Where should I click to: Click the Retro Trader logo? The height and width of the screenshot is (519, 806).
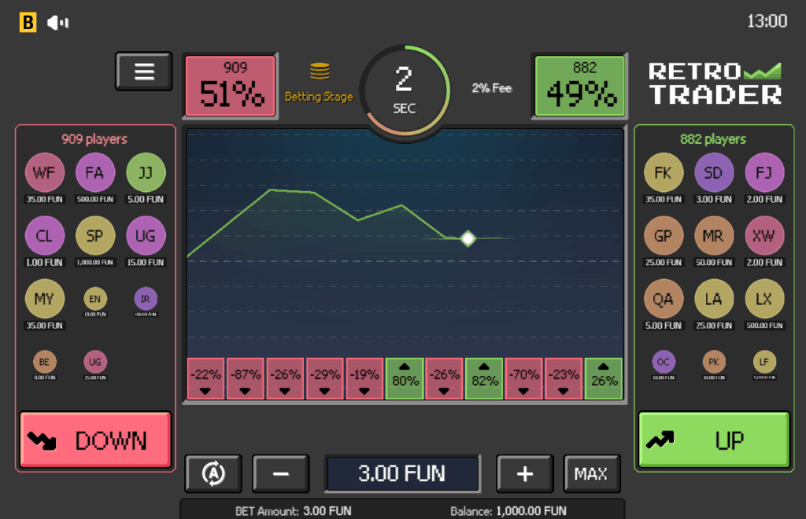click(x=715, y=83)
